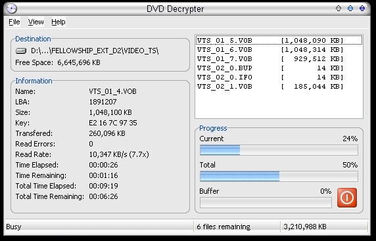Viewport: 376px width, 241px height.
Task: Click the DVD disc icon in title bar
Action: [12, 9]
